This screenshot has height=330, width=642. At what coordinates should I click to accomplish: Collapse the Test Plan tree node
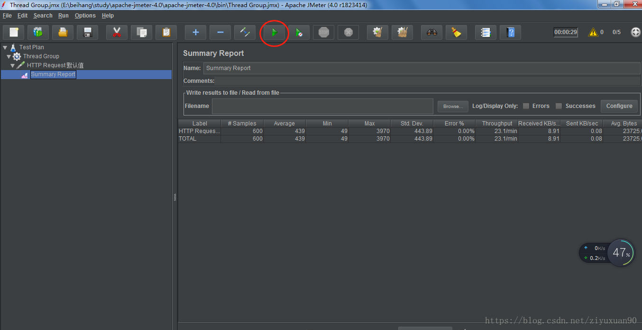coord(5,47)
